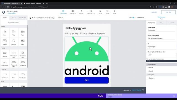
Task: Select the Title component
Action: [x=14, y=33]
